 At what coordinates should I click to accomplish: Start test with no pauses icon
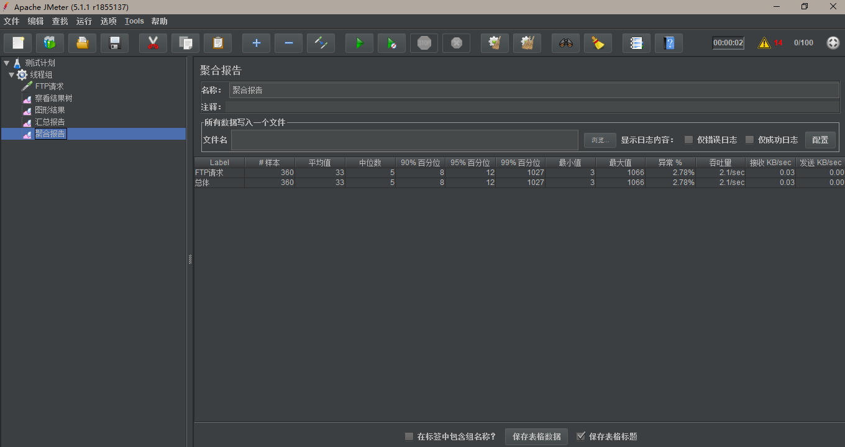pyautogui.click(x=391, y=43)
